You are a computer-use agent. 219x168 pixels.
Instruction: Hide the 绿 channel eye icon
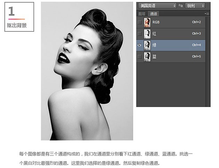(139, 45)
